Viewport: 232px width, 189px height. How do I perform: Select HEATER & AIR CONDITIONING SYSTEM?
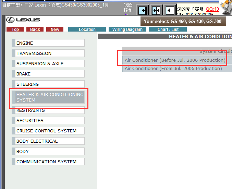[48, 97]
